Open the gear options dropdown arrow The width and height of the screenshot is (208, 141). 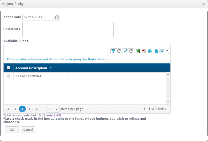coord(167,51)
